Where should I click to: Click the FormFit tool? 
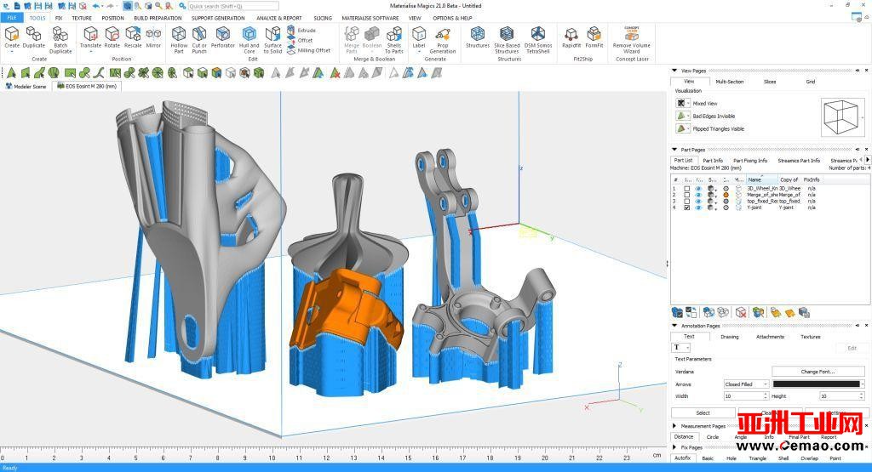[594, 38]
